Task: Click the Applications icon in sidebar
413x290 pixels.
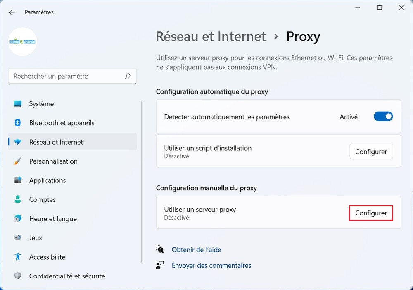Action: click(18, 180)
